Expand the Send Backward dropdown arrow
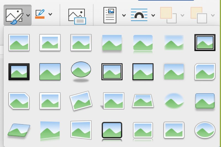 point(213,15)
